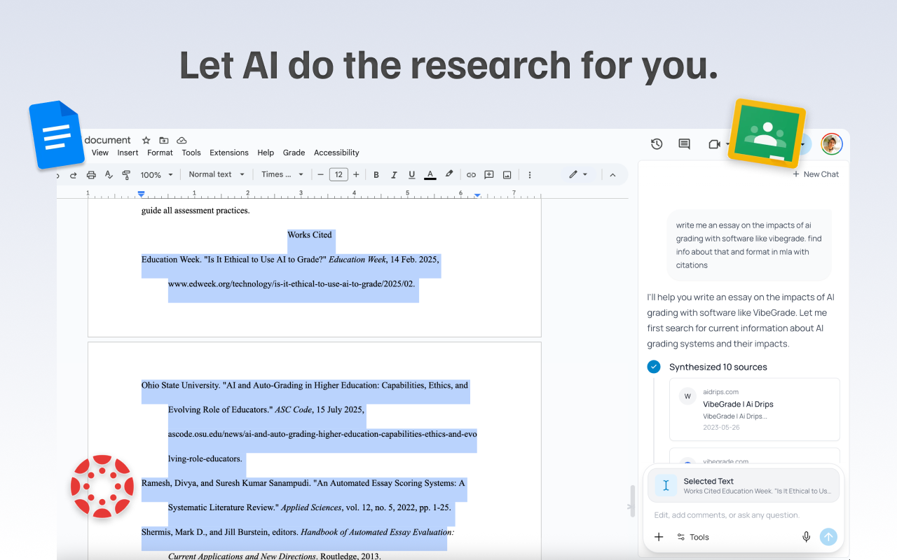The image size is (897, 560).
Task: Select the paint format tool
Action: tap(125, 174)
